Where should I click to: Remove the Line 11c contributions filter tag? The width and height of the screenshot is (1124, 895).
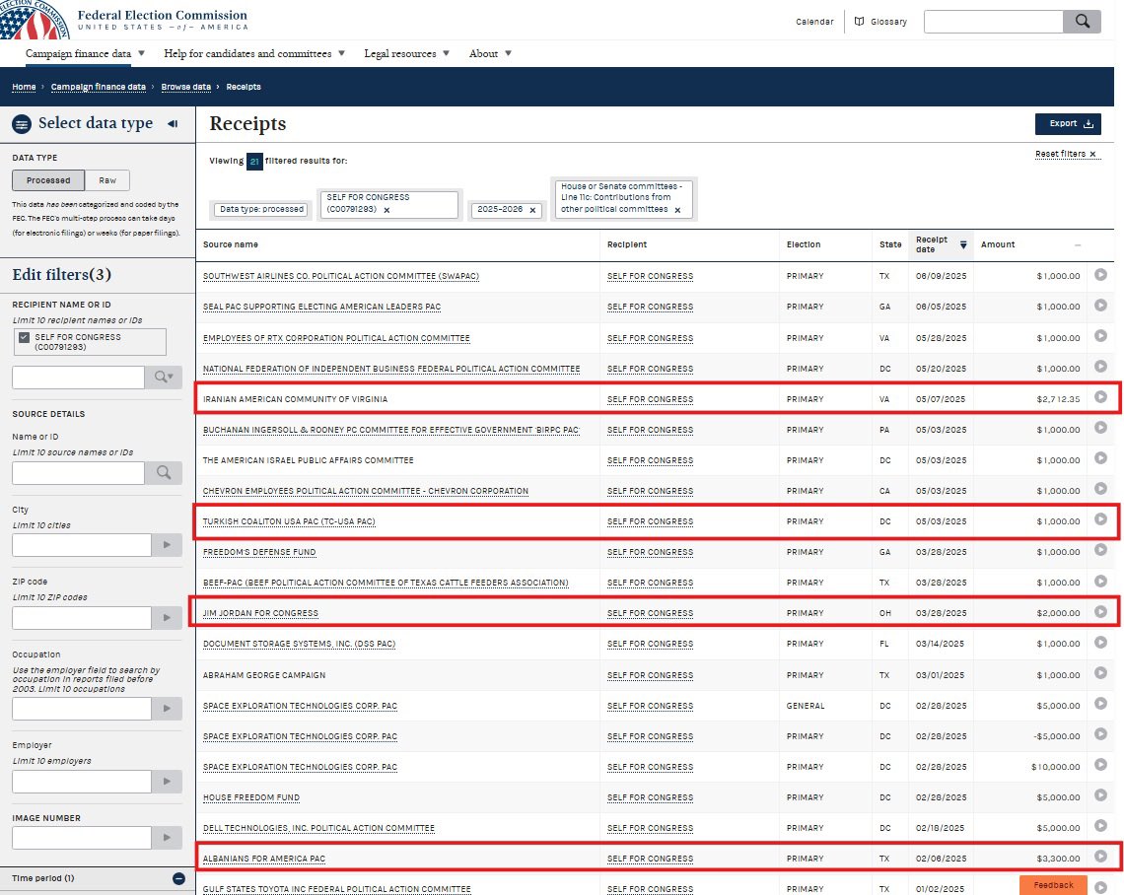coord(677,210)
